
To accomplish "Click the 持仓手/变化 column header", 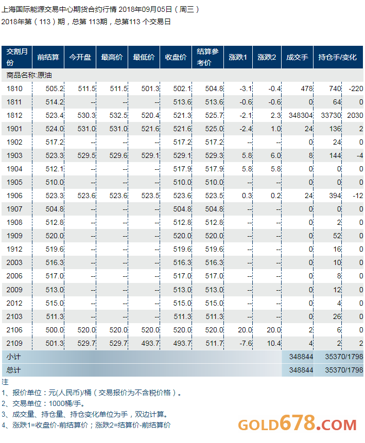I will (338, 57).
